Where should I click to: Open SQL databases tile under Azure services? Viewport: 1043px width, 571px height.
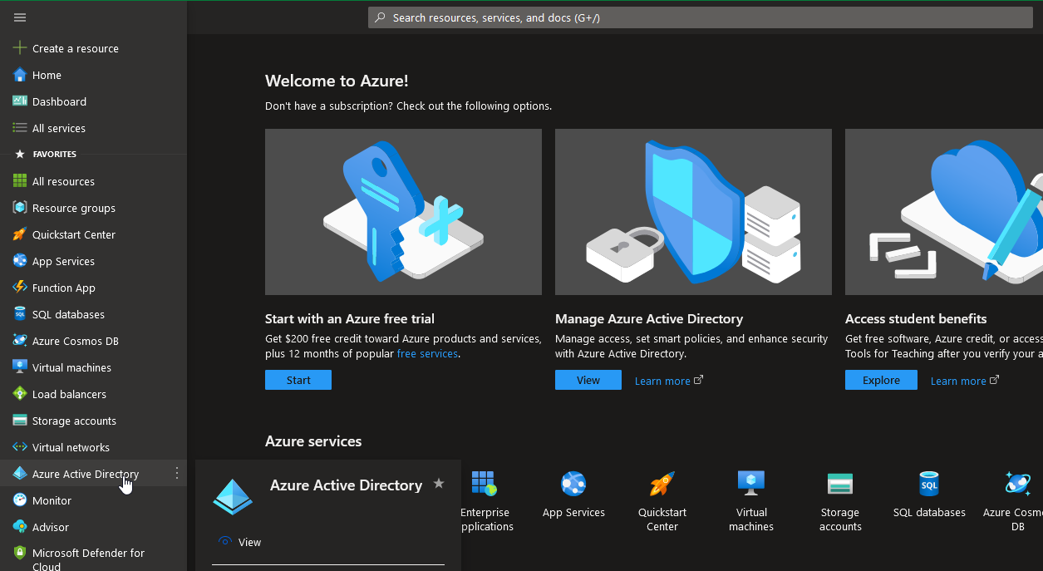click(x=929, y=495)
